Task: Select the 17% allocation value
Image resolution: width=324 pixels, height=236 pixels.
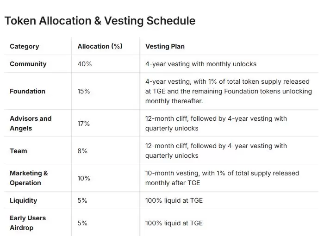Action: point(84,124)
